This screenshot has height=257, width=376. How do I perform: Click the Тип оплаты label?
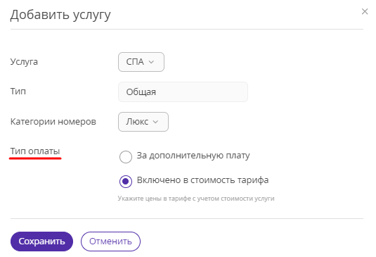(35, 151)
